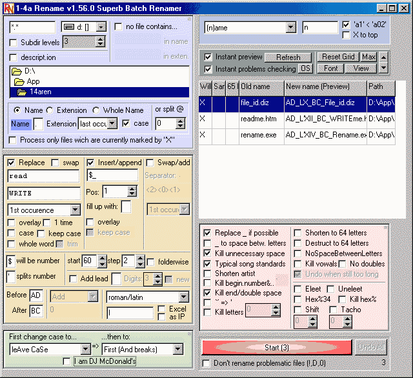The height and width of the screenshot is (378, 413).
Task: Uncheck Instant problems checking
Action: [208, 69]
